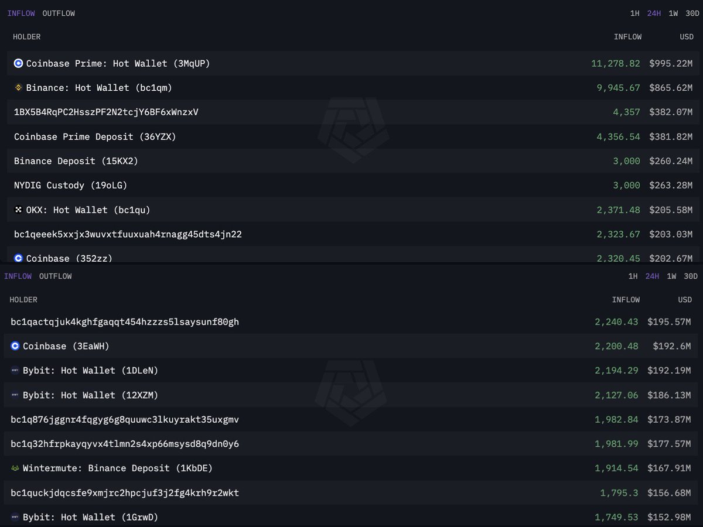
Task: Click inflow value 2,240.43
Action: point(617,322)
